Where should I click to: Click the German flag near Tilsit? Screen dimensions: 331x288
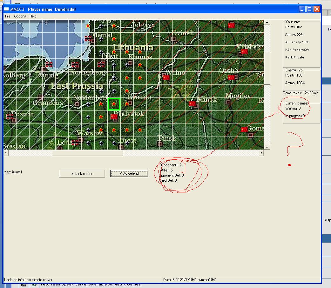[101, 64]
